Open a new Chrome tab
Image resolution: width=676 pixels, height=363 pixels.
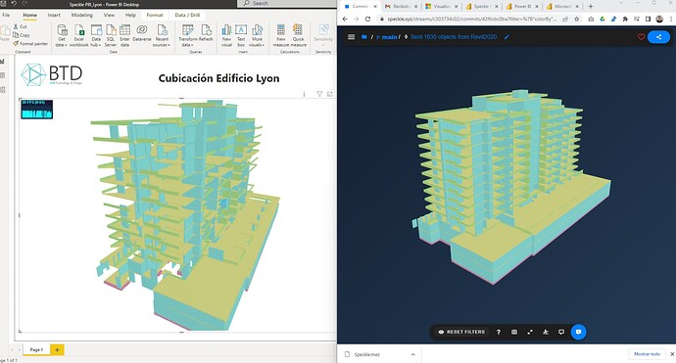tap(591, 7)
